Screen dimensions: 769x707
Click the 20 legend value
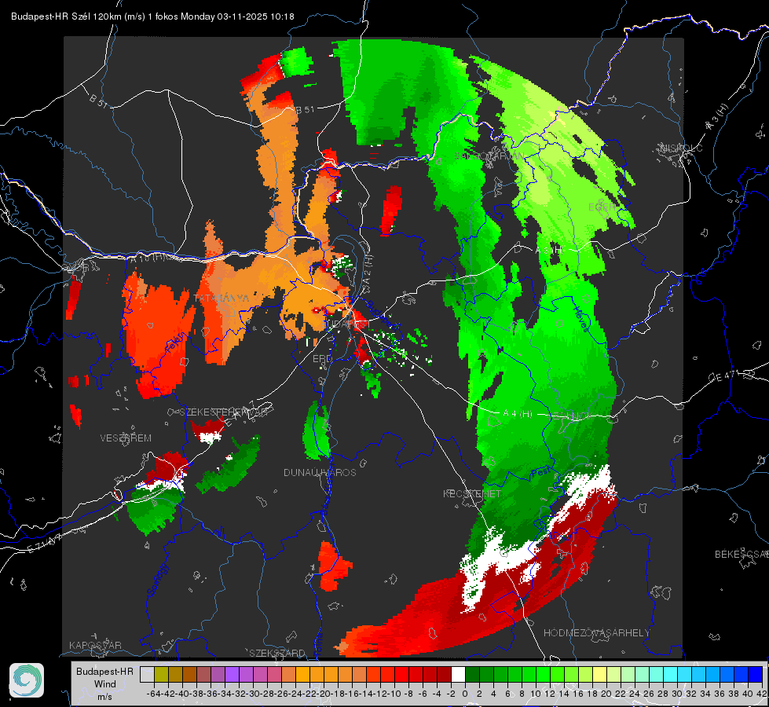(x=606, y=694)
